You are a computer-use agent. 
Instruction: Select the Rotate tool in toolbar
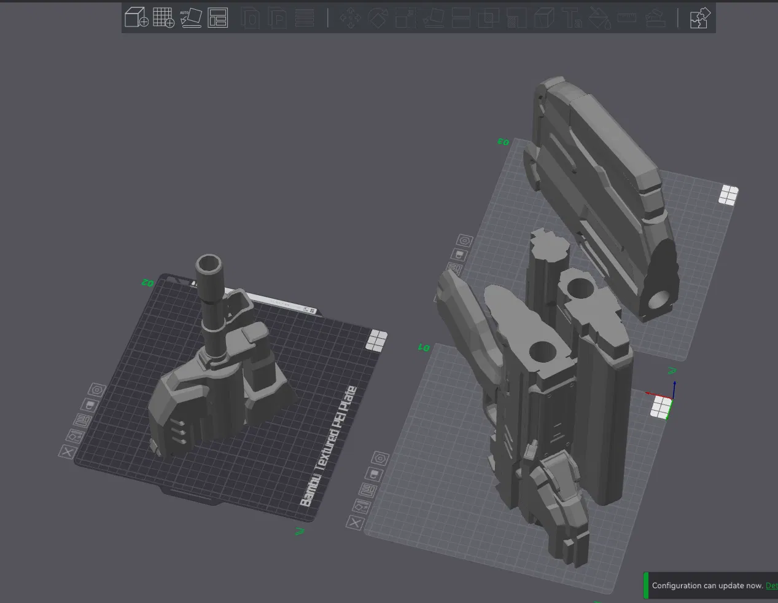coord(378,18)
